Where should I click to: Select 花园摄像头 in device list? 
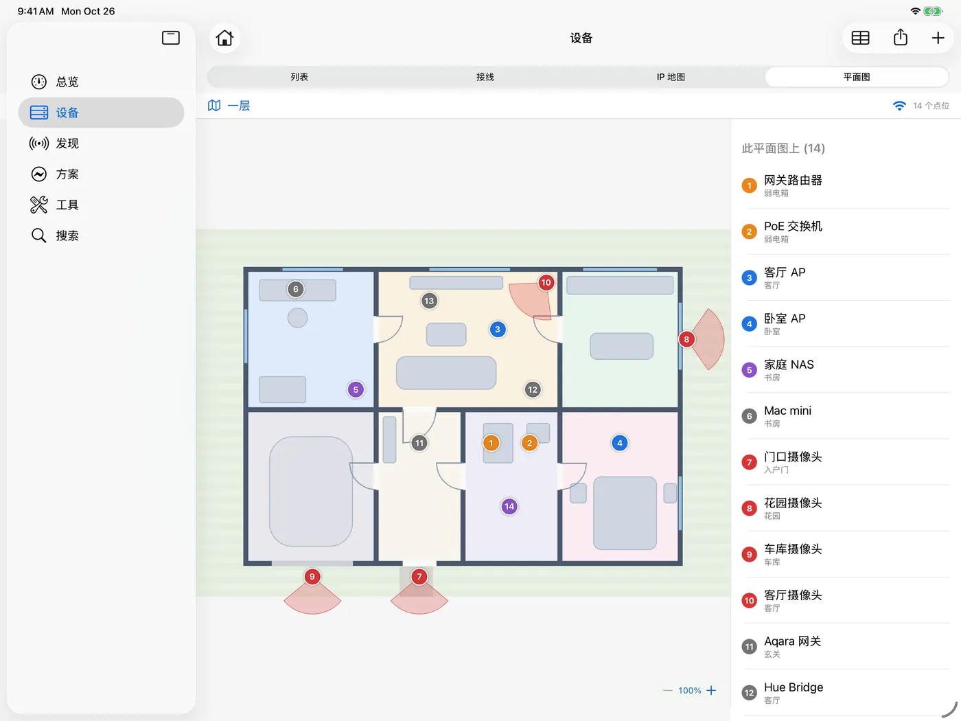point(846,508)
